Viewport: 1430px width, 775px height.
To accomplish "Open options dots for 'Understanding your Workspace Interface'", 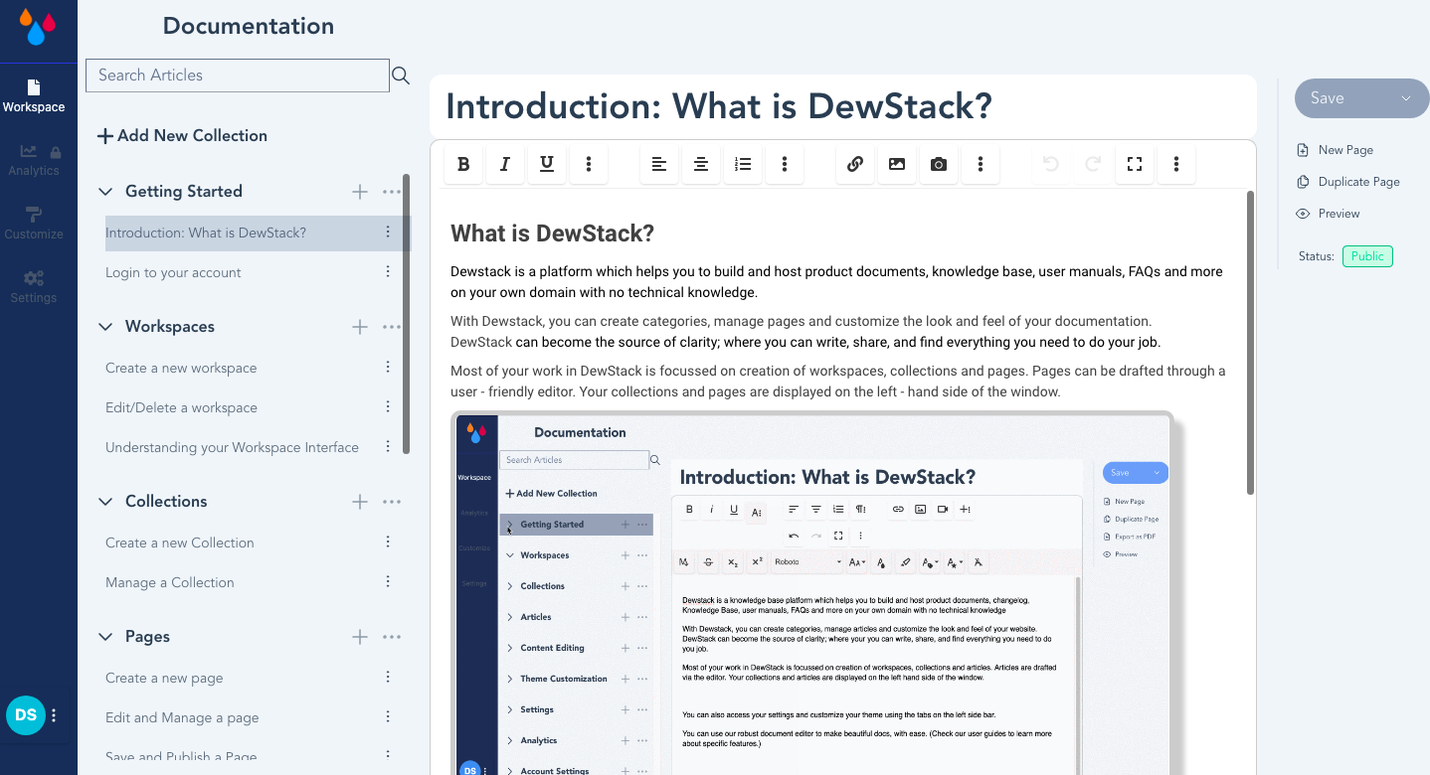I will 388,447.
